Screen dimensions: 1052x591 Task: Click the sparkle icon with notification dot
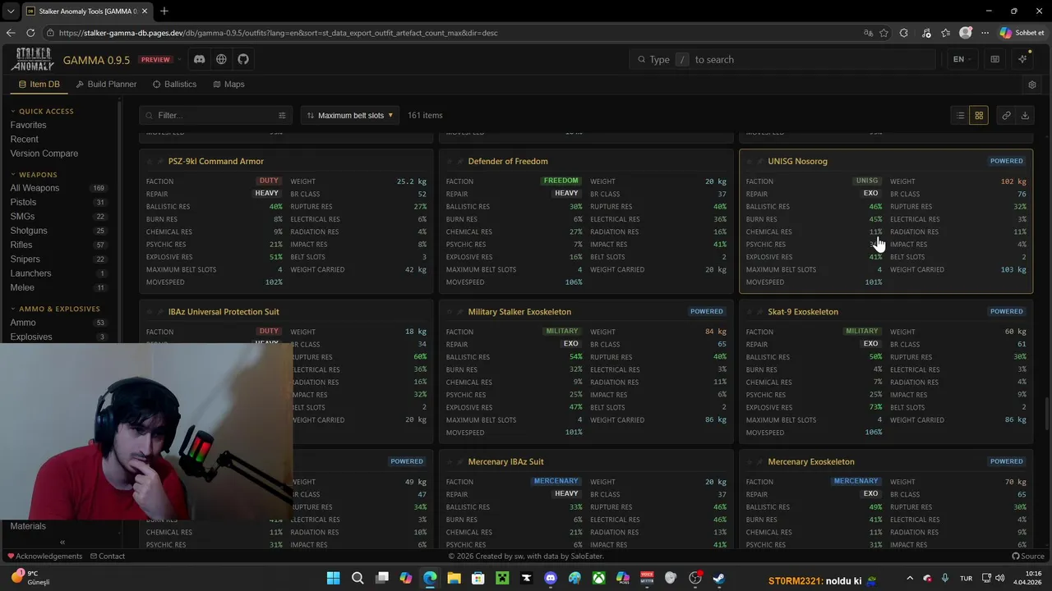tap(1022, 59)
